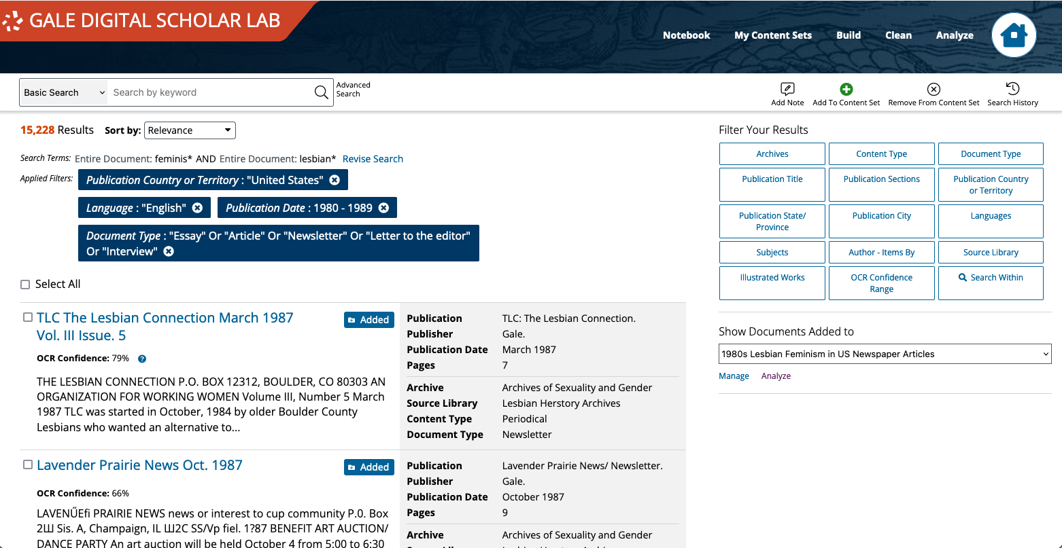The width and height of the screenshot is (1062, 548).
Task: Filter by Subjects
Action: [772, 252]
